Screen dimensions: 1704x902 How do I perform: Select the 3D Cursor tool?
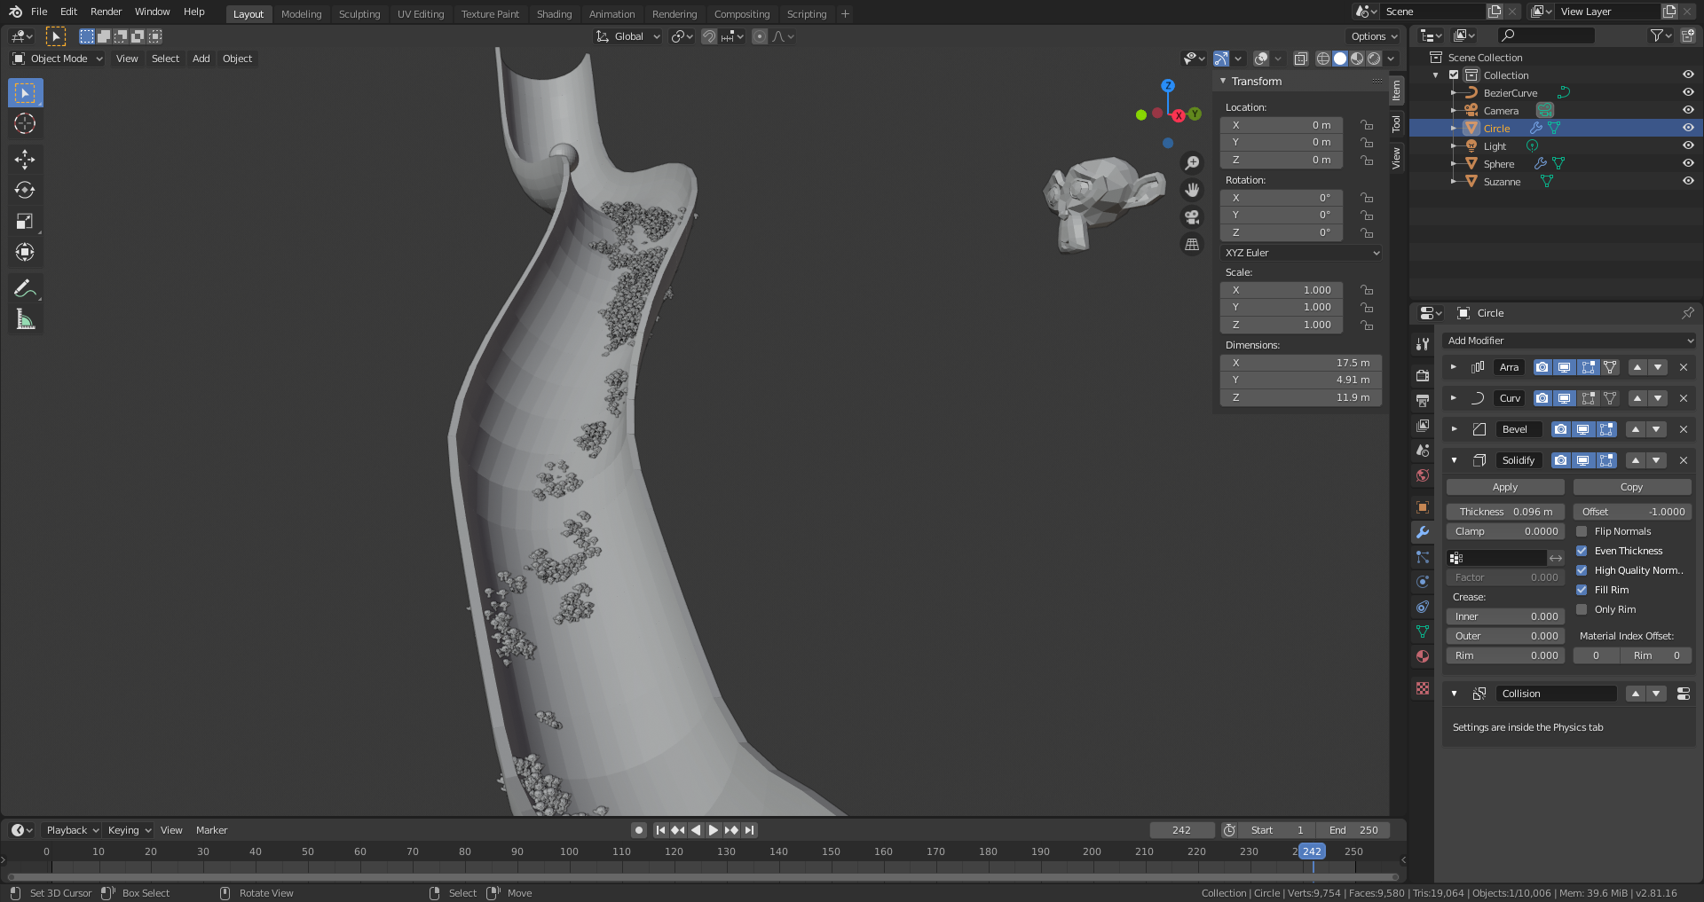(x=25, y=124)
